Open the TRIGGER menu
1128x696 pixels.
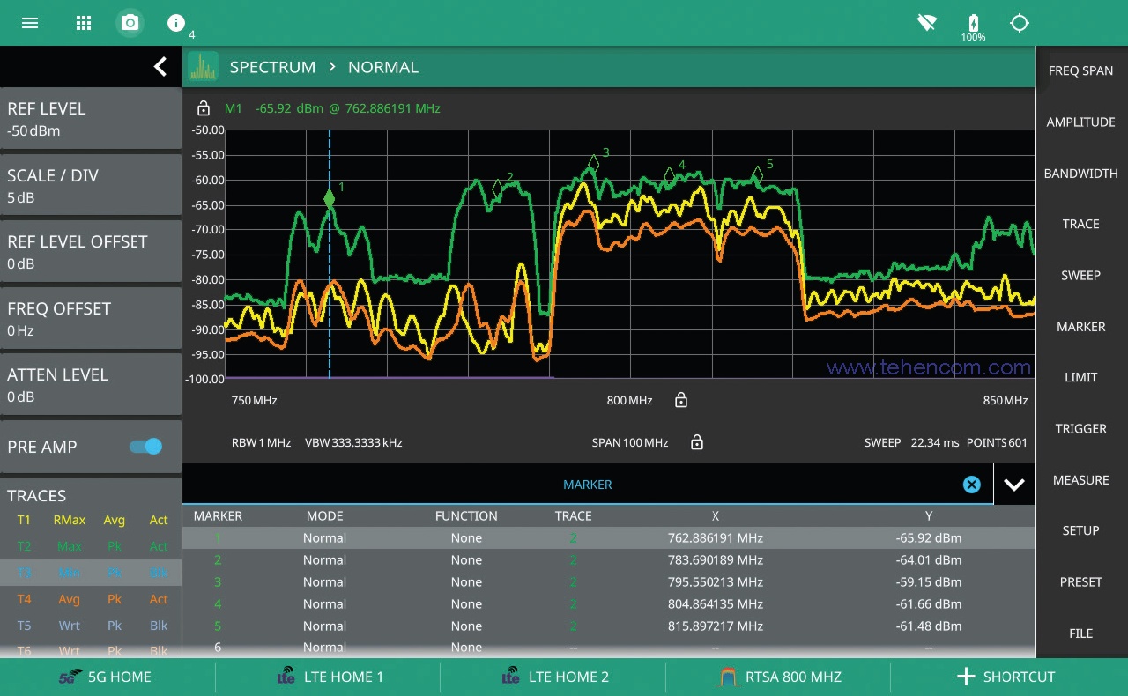1081,428
